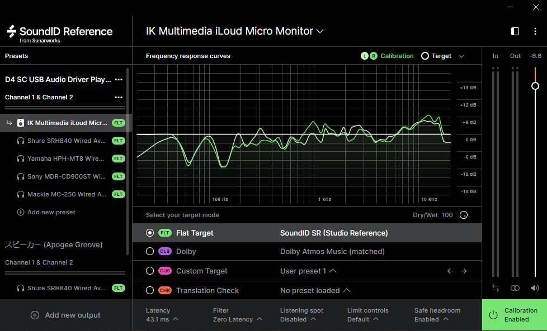
Task: Go to previous custom target preset arrow
Action: click(450, 271)
